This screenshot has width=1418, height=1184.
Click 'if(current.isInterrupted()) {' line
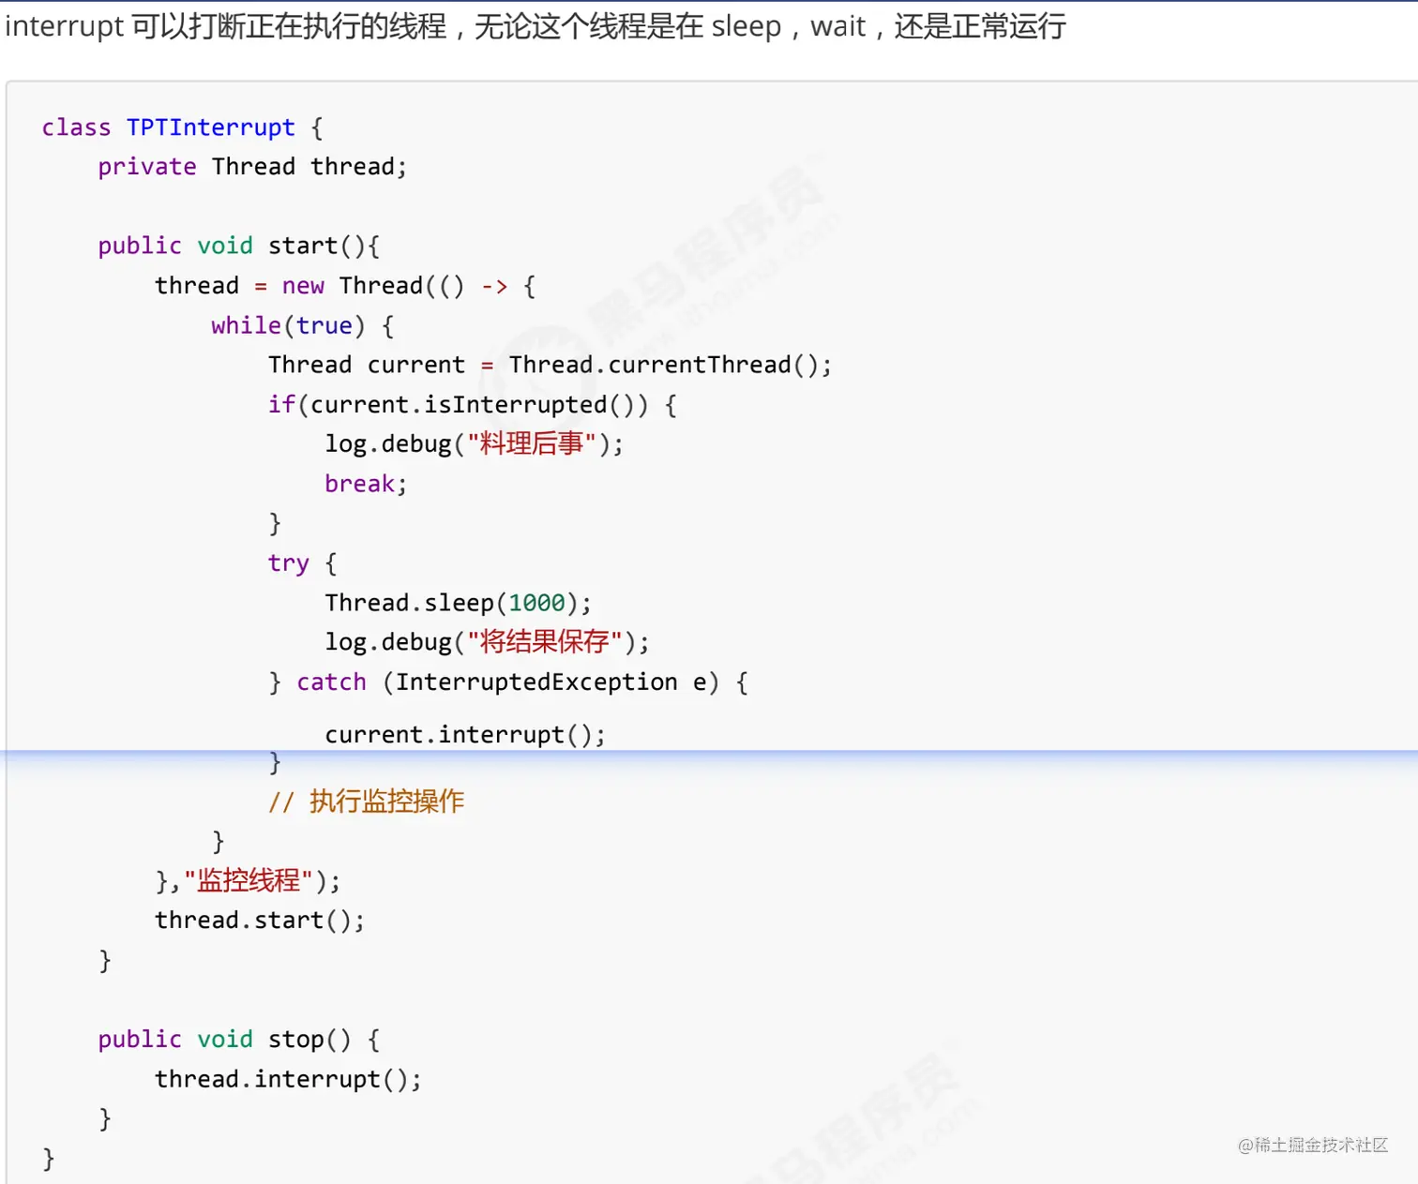(x=472, y=405)
